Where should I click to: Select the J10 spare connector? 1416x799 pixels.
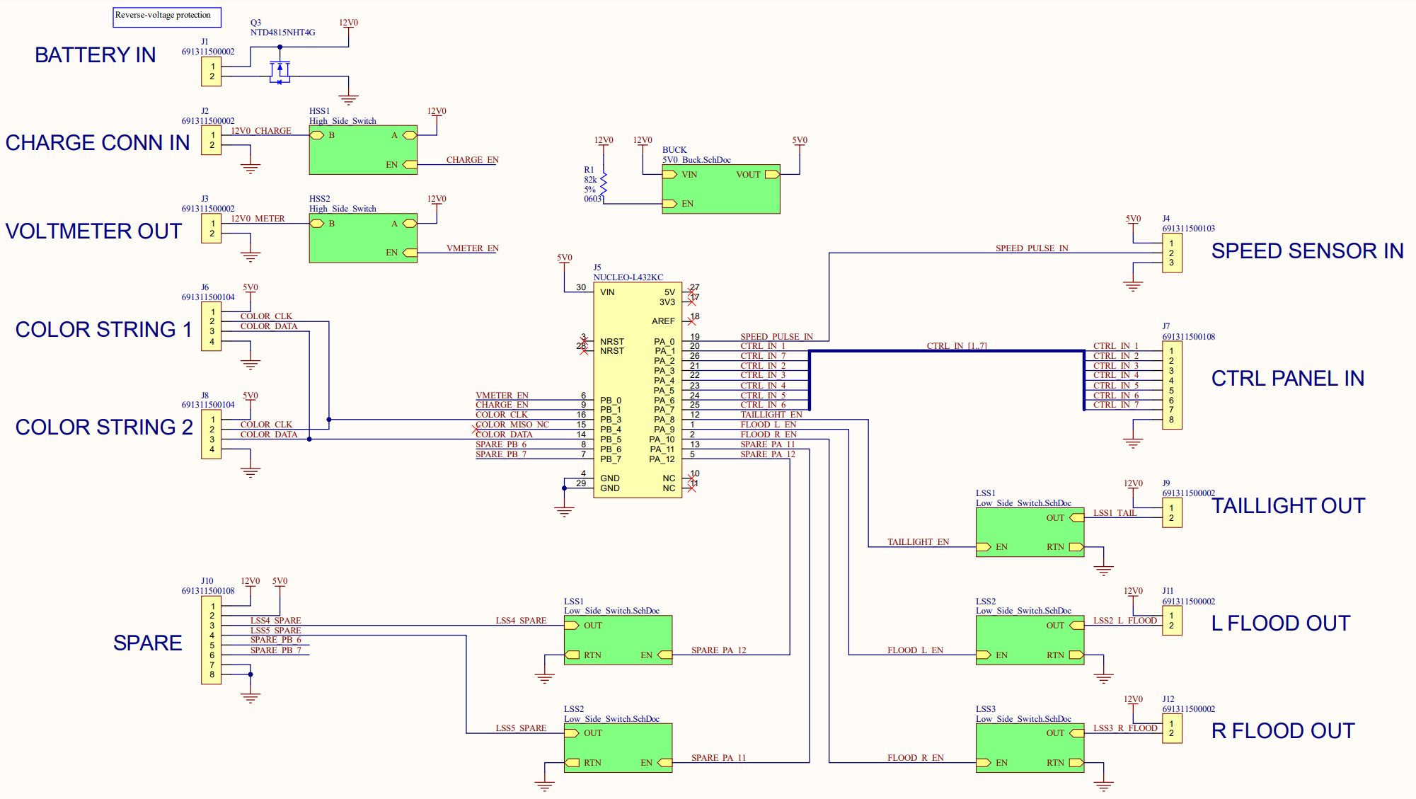(x=211, y=640)
